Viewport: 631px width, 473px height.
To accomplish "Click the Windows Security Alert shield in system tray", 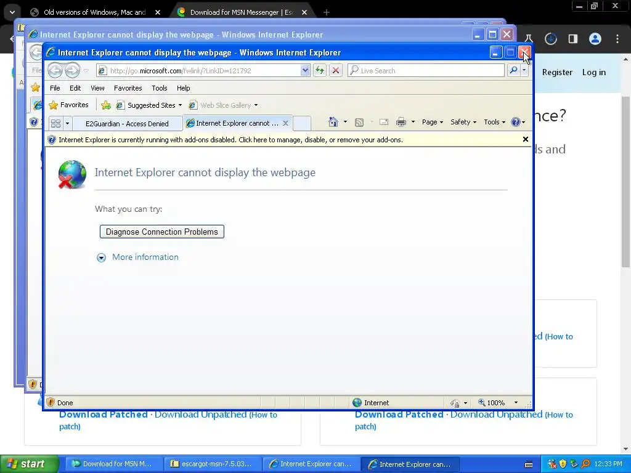I will point(563,464).
